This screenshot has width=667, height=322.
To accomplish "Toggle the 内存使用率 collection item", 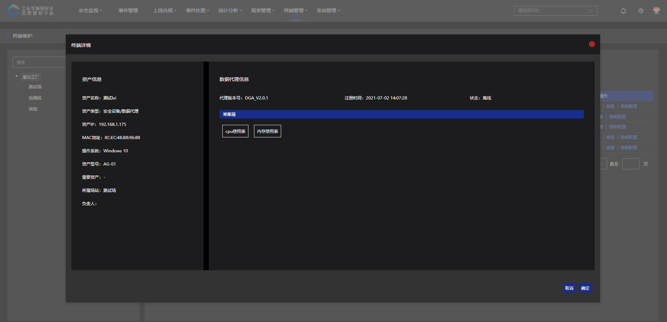I will point(267,131).
